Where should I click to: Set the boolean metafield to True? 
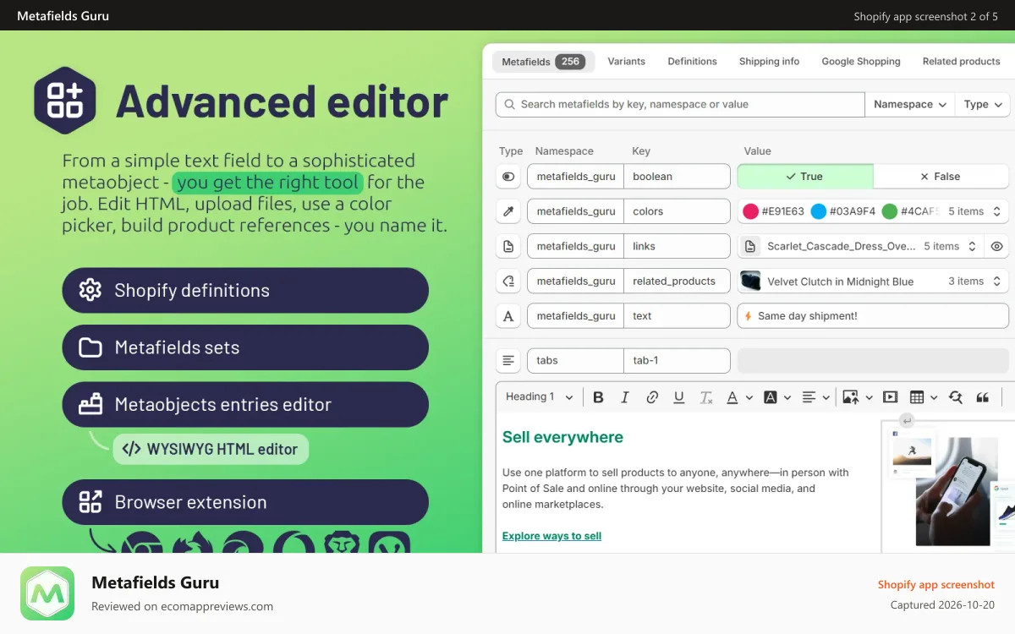pyautogui.click(x=805, y=177)
